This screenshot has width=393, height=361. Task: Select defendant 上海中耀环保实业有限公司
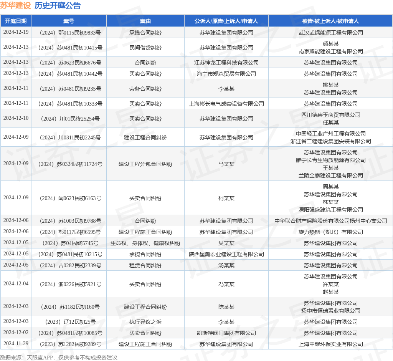coord(331,344)
